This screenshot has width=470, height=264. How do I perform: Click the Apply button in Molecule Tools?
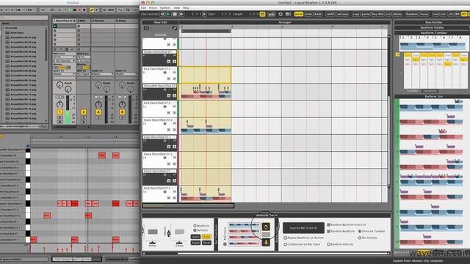pos(195,243)
